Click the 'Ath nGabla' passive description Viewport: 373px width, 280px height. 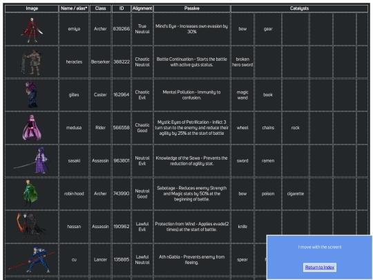click(192, 259)
